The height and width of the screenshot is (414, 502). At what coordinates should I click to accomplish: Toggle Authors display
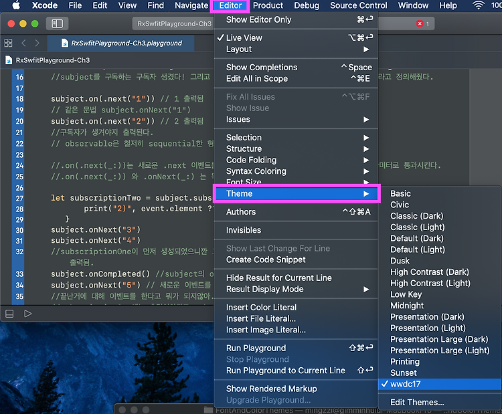click(x=295, y=212)
